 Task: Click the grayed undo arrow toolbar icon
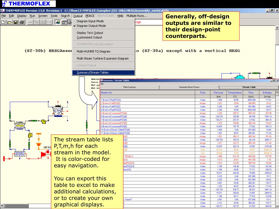49,22
